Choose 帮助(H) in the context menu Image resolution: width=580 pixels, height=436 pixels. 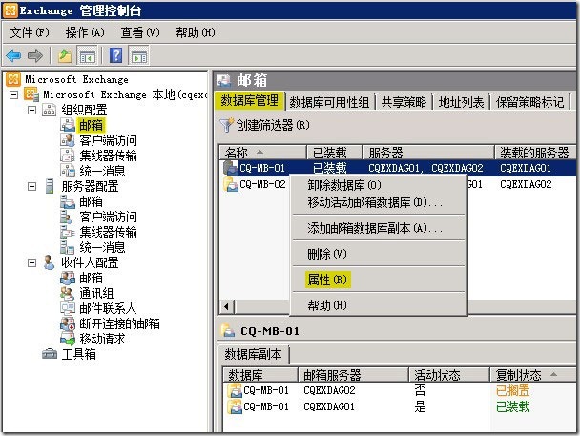[327, 305]
